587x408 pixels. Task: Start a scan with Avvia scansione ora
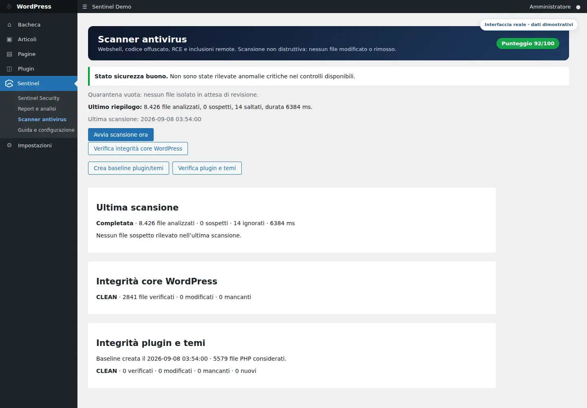point(121,135)
